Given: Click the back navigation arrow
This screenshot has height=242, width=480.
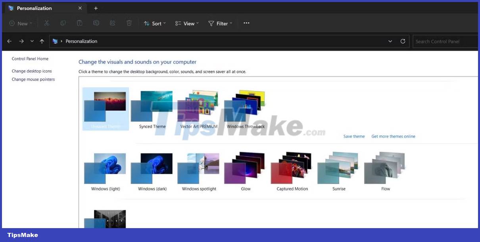Looking at the screenshot, I should click(9, 41).
